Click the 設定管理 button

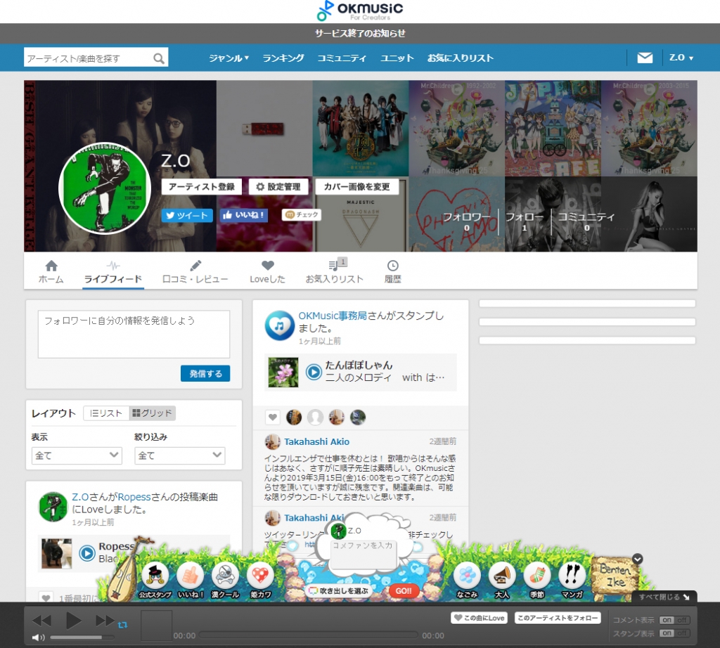pyautogui.click(x=278, y=186)
